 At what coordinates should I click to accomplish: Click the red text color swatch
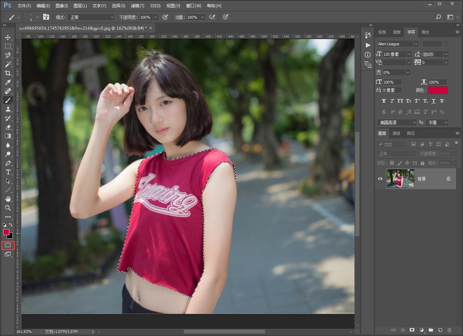click(x=437, y=90)
